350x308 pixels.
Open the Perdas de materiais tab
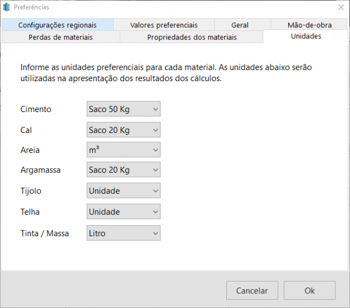pyautogui.click(x=61, y=37)
